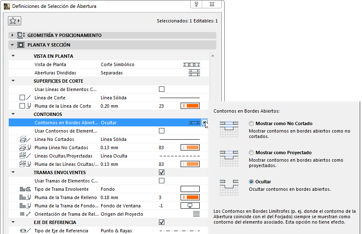Click the help question mark button
This screenshot has height=234, width=362.
point(196,4)
